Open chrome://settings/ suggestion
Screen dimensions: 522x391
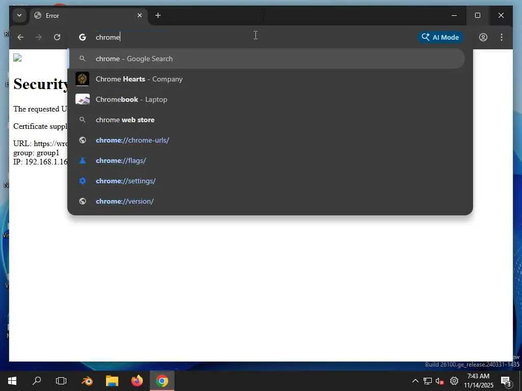click(x=266, y=181)
